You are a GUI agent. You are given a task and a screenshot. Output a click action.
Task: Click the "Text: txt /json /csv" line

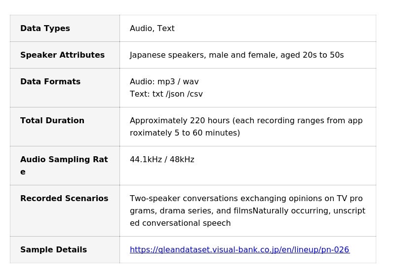(x=166, y=94)
